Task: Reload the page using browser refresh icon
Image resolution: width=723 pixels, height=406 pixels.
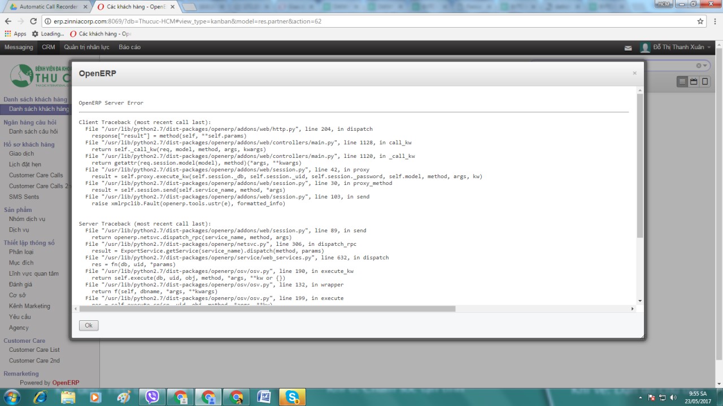Action: 33,21
